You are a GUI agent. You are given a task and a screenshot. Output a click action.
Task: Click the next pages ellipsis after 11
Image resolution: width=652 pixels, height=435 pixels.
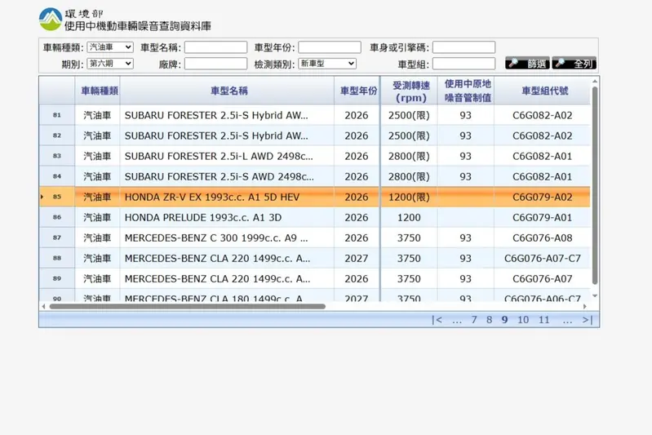coord(567,321)
